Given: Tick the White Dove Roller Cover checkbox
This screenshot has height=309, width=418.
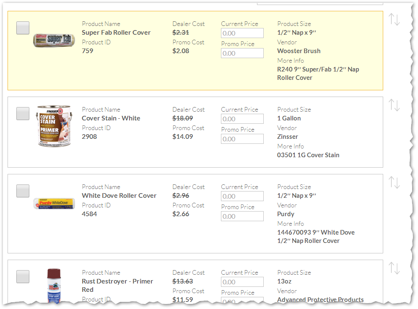Looking at the screenshot, I should point(23,191).
